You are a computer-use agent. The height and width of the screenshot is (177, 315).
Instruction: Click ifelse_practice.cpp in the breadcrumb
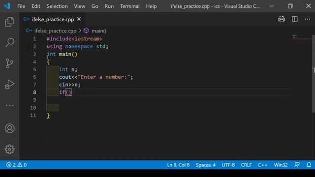tap(55, 30)
